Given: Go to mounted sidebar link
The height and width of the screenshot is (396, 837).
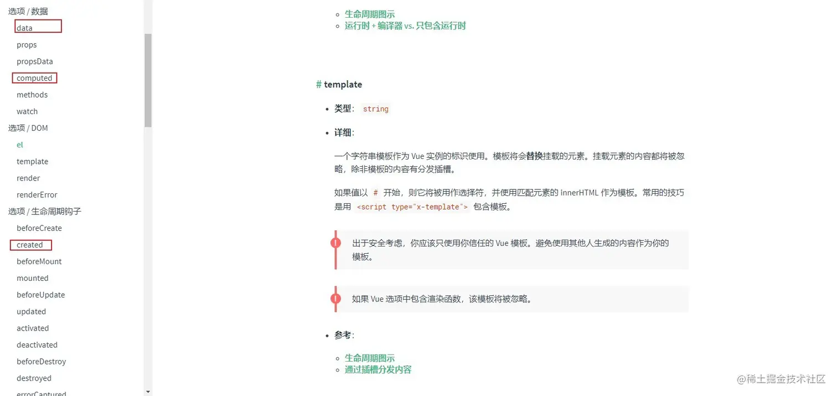Looking at the screenshot, I should 33,278.
